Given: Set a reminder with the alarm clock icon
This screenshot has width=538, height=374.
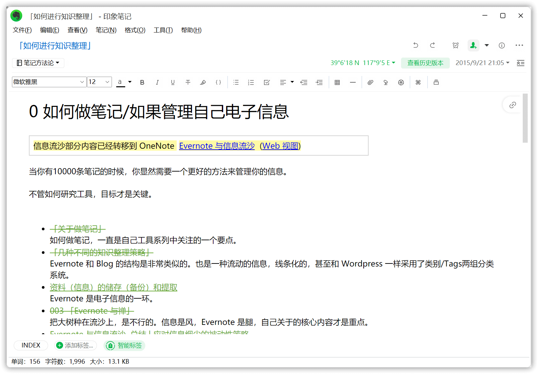Looking at the screenshot, I should 456,45.
